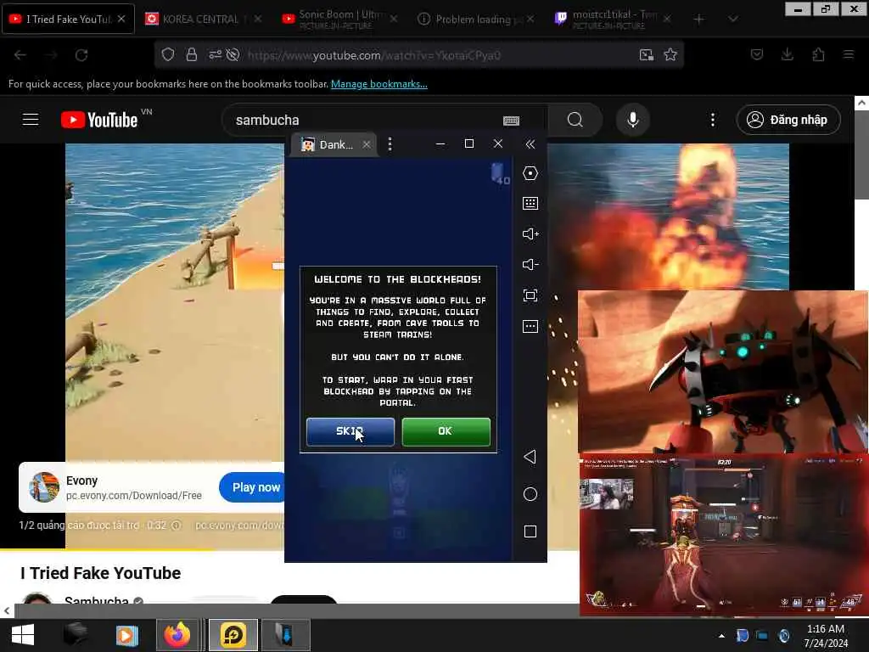
Task: Open the Sambucha channel name
Action: pyautogui.click(x=97, y=601)
